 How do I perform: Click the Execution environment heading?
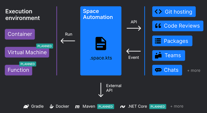pyautogui.click(x=23, y=15)
